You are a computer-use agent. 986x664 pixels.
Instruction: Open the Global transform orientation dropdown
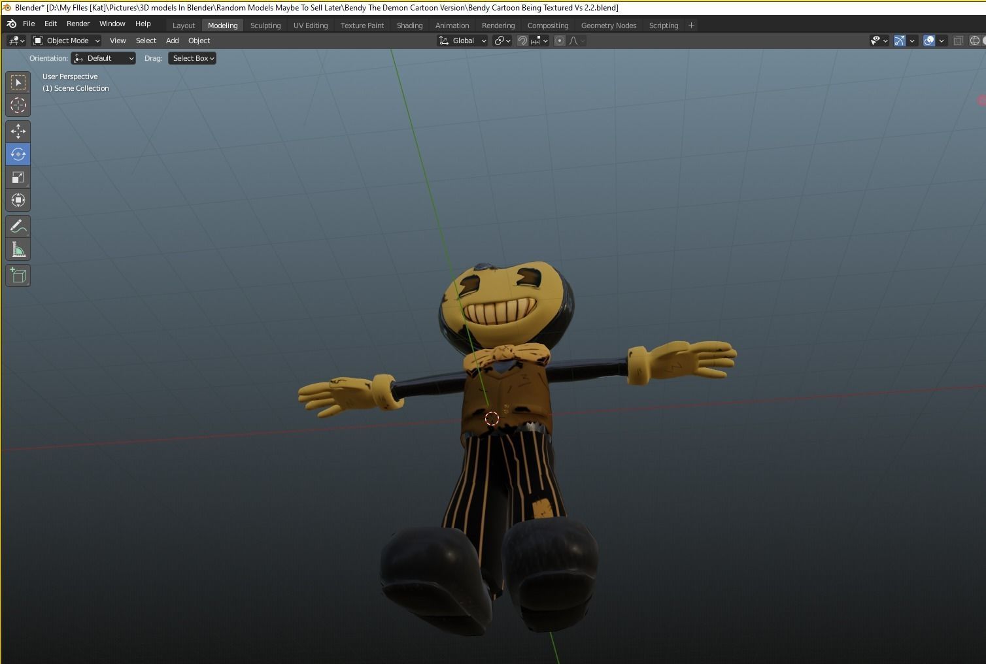462,41
